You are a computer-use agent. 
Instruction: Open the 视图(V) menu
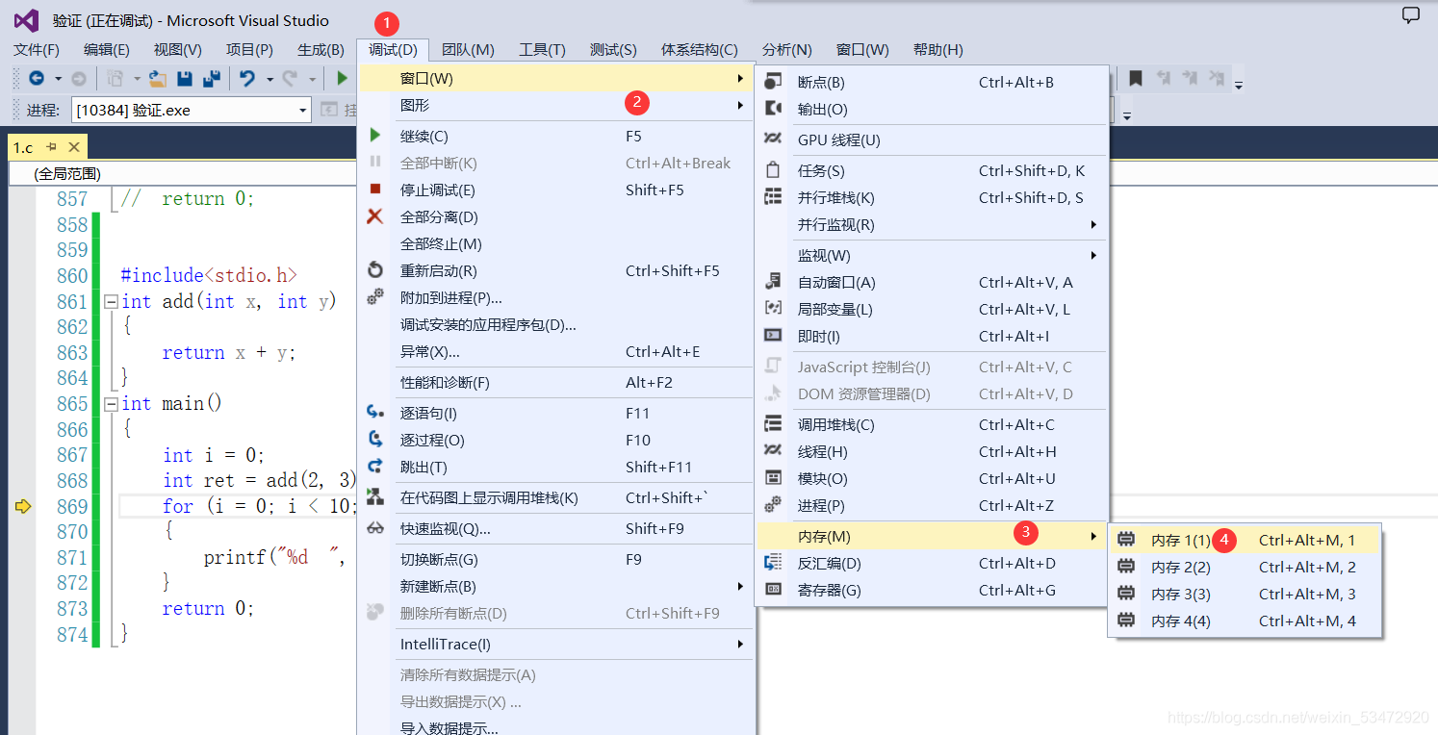[178, 50]
